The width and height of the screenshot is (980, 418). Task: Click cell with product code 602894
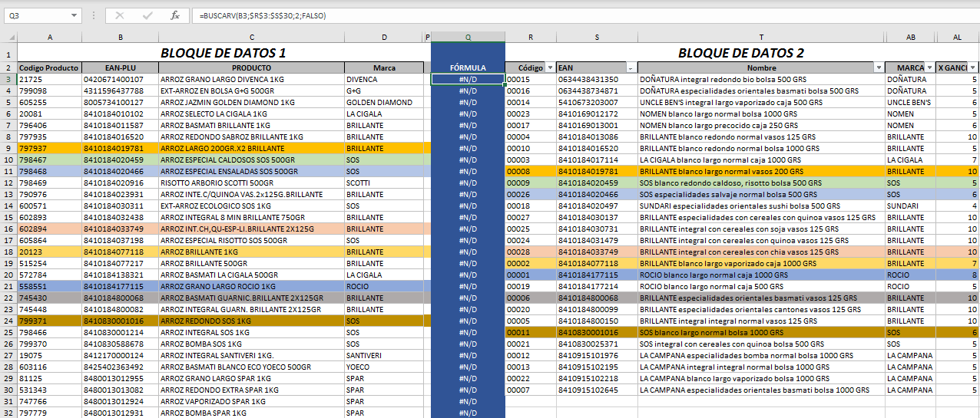tap(49, 229)
